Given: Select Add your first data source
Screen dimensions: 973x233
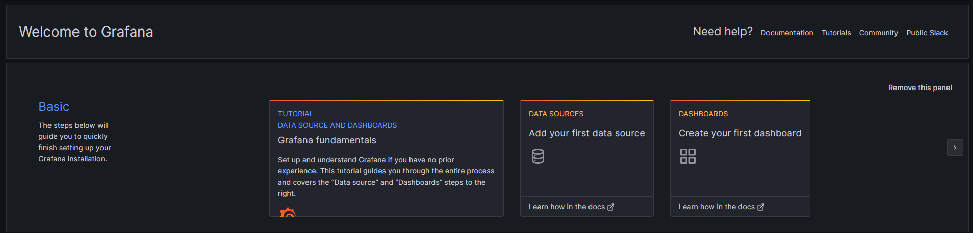Looking at the screenshot, I should coord(586,133).
